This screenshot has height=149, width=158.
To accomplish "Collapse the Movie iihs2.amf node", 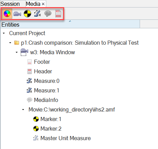I will click(23, 110).
